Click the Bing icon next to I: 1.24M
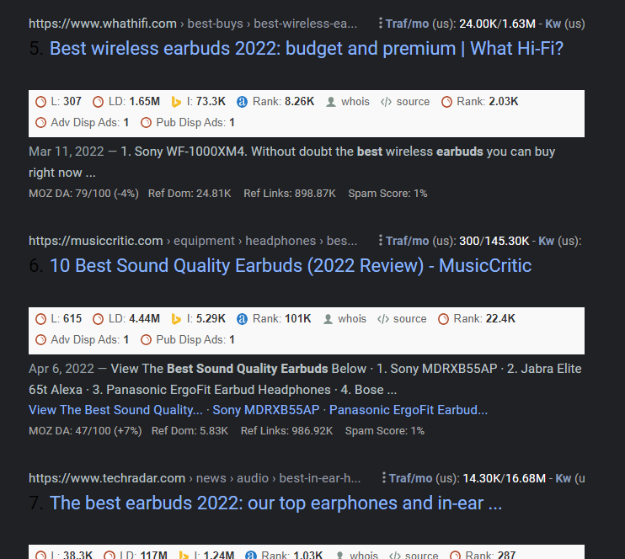Screen dimensions: 625x559 [184, 555]
